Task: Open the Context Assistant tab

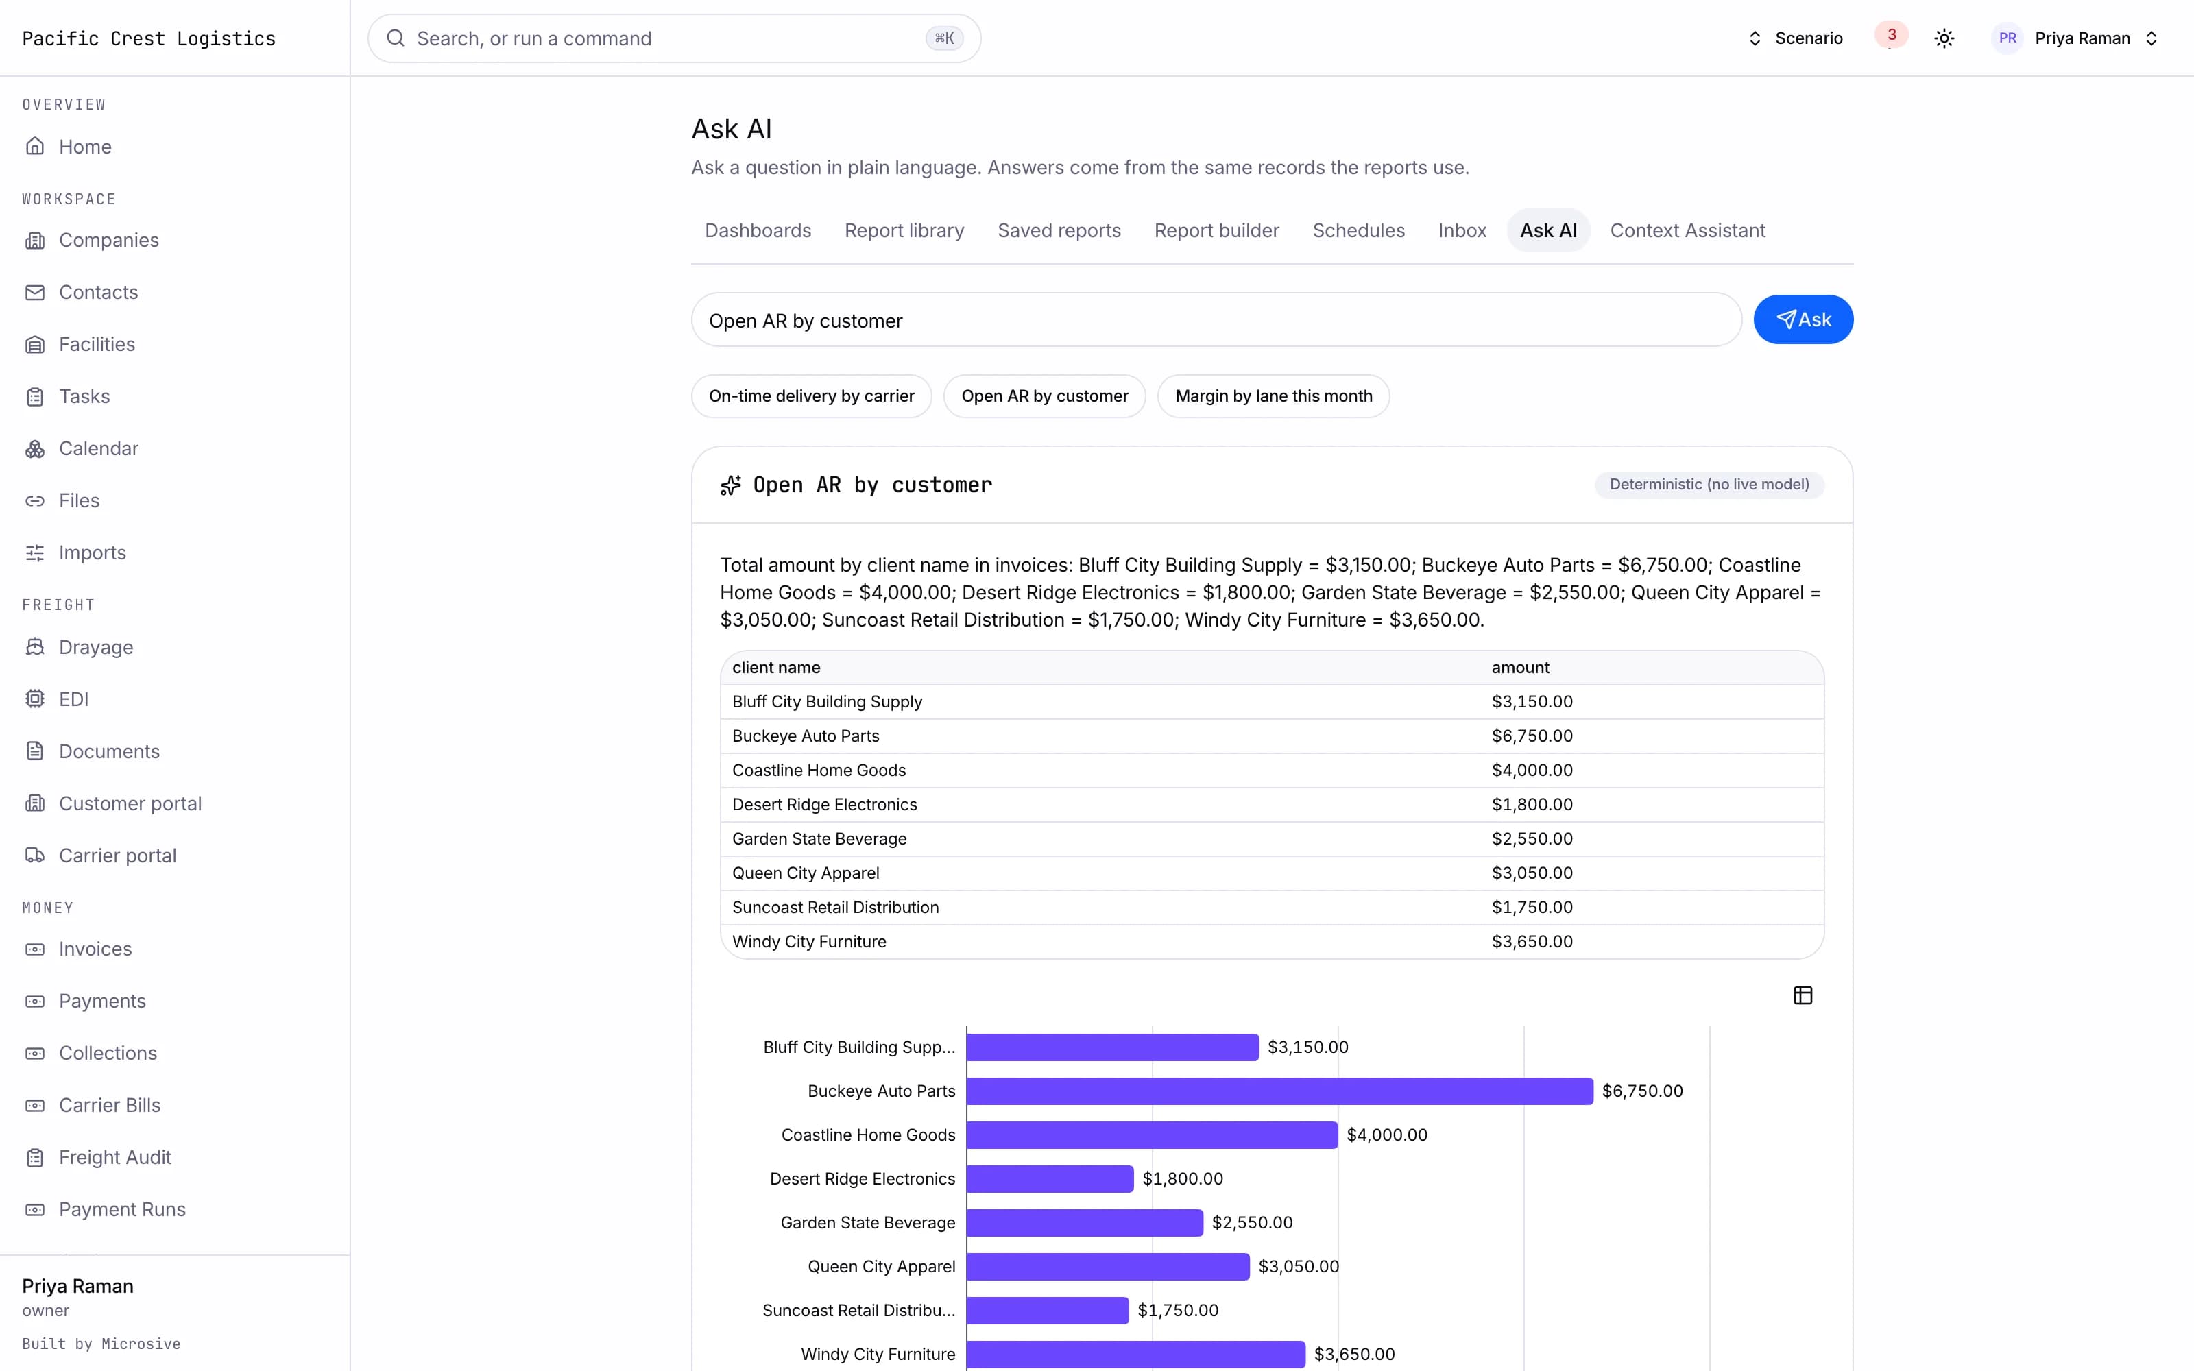Action: click(1687, 230)
